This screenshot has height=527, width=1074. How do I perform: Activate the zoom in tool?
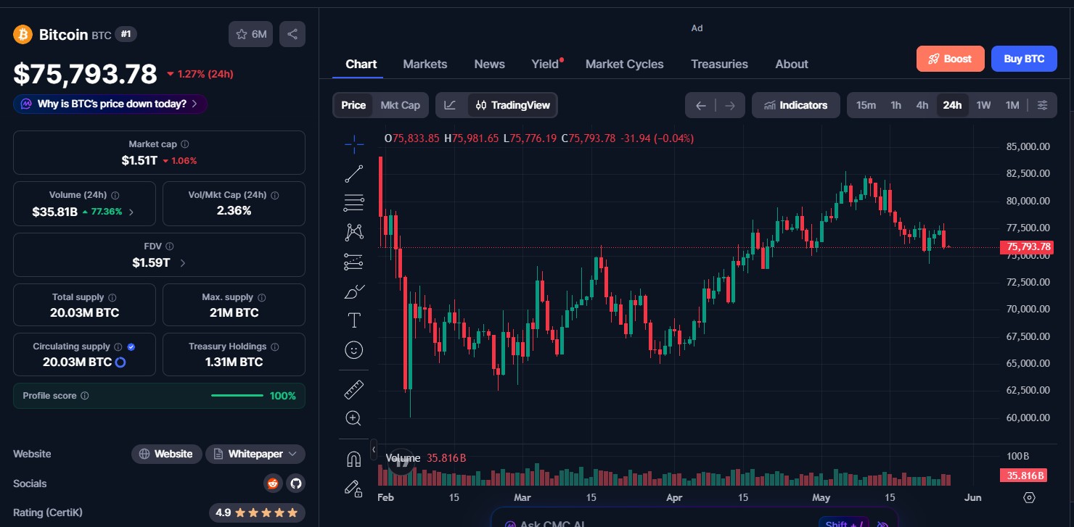point(354,418)
